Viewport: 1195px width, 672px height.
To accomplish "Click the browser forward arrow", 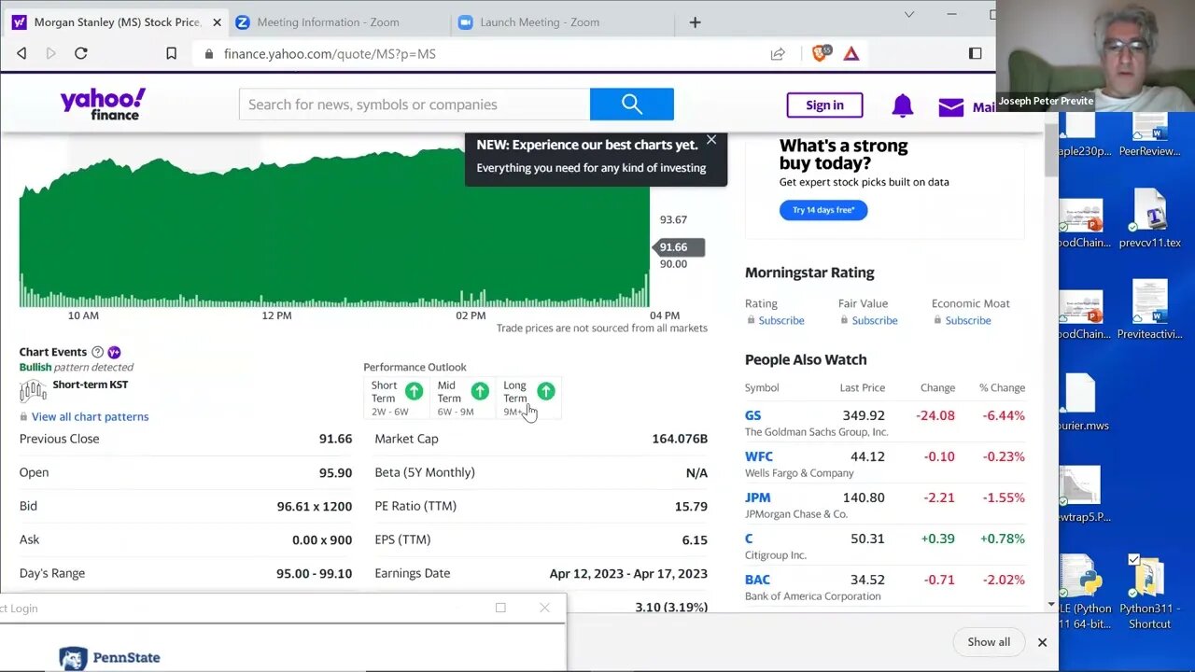I will pos(51,54).
